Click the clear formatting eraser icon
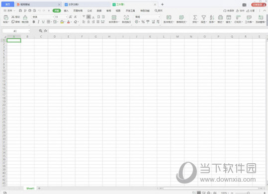 pos(76,22)
